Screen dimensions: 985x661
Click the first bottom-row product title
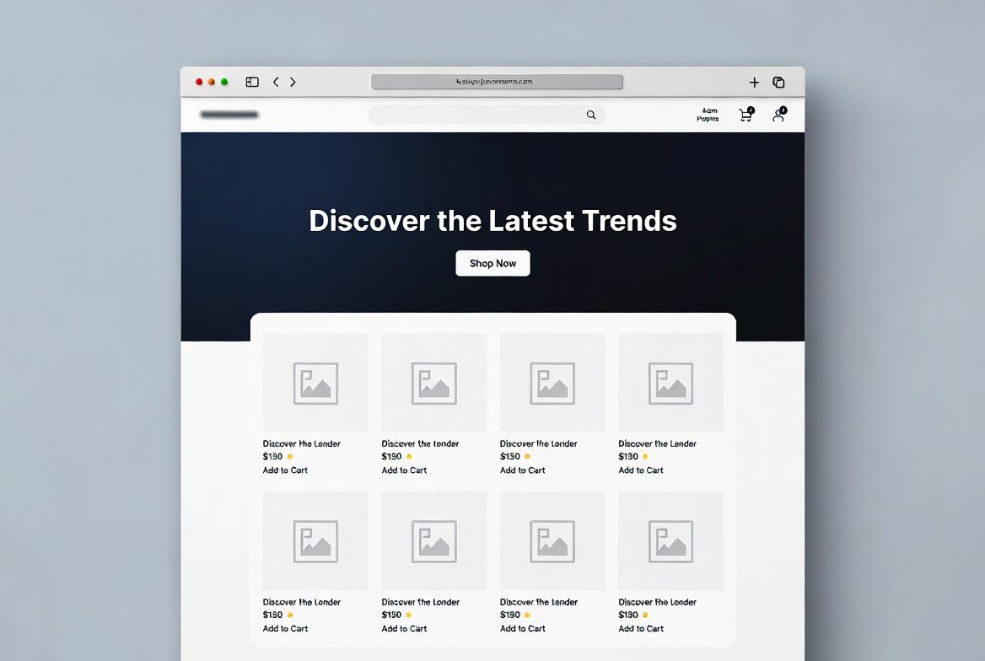[x=302, y=602]
